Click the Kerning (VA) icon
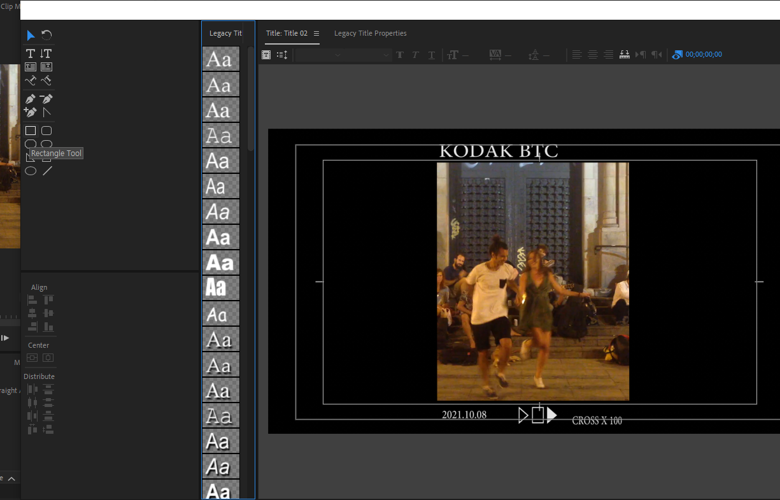 (x=495, y=55)
